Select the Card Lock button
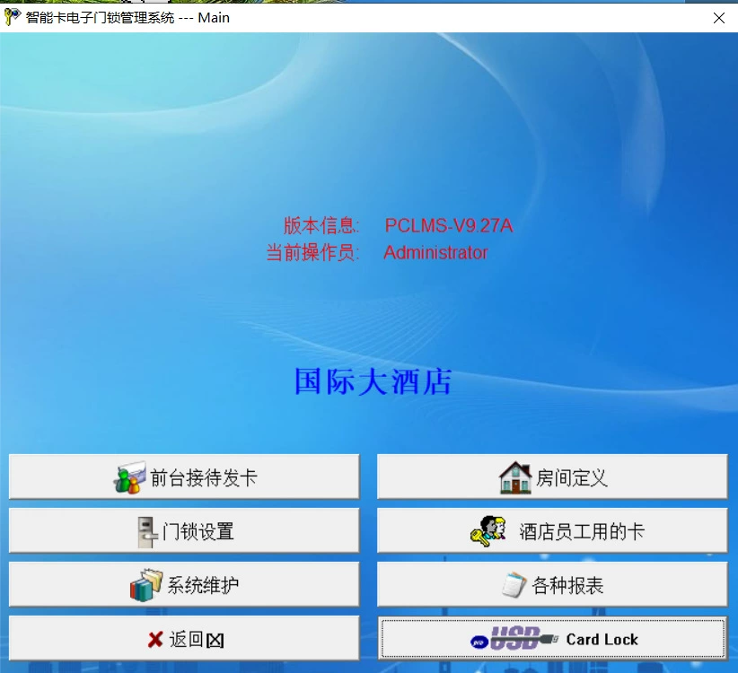The width and height of the screenshot is (738, 673). pyautogui.click(x=552, y=639)
